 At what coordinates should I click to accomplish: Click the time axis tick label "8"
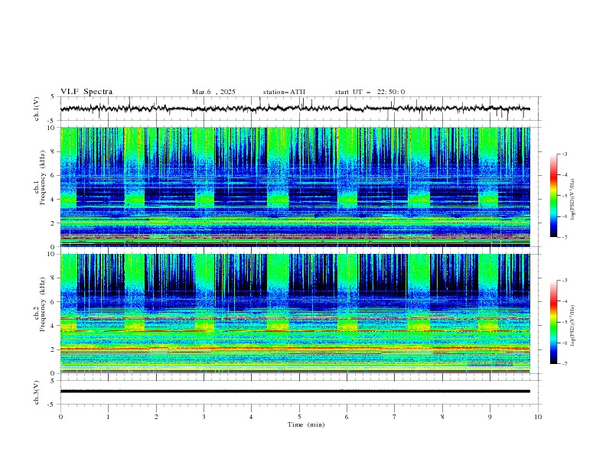point(442,417)
